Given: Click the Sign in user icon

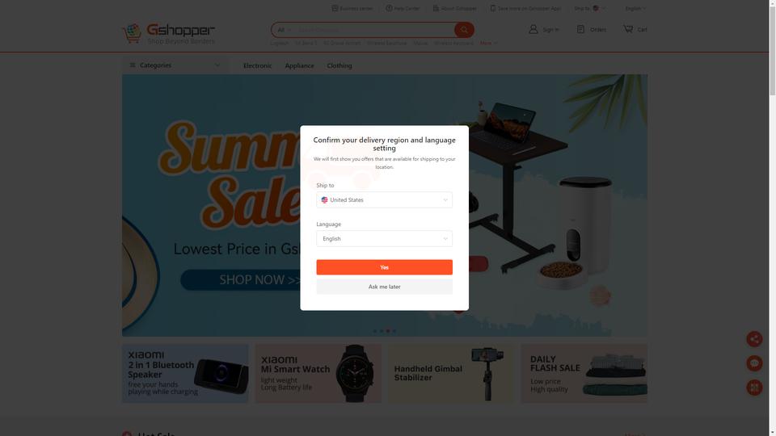Looking at the screenshot, I should (533, 29).
